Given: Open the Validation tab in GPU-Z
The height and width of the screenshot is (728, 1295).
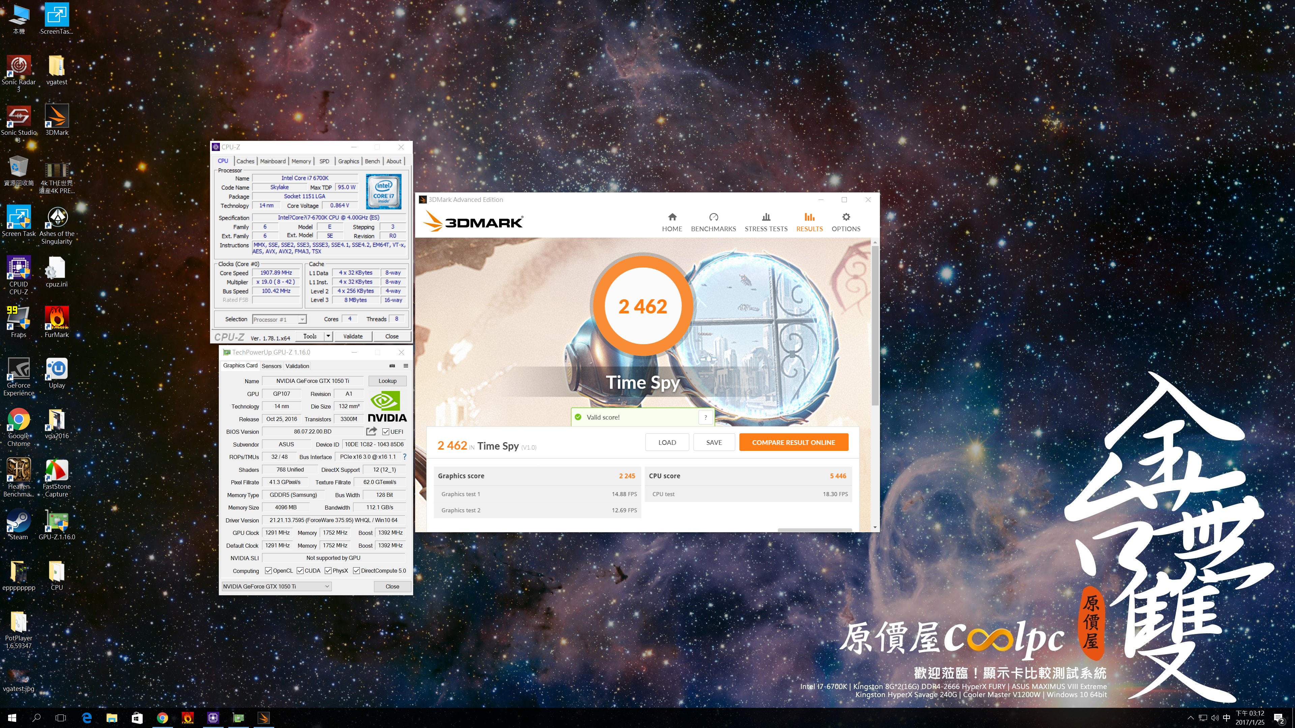Looking at the screenshot, I should [x=297, y=366].
